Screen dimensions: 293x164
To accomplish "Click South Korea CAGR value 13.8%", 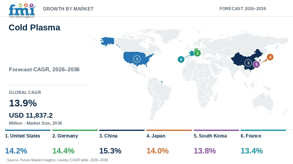I will tap(205, 151).
